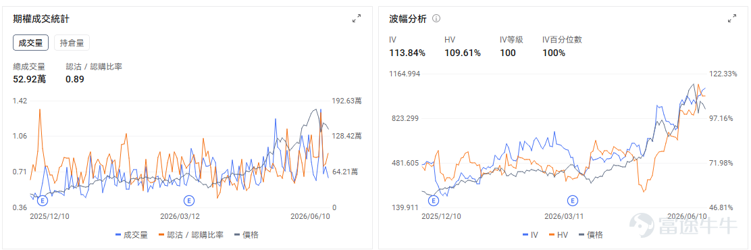The width and height of the screenshot is (751, 250).
Task: Click the IV value 113.84%
Action: coord(407,53)
